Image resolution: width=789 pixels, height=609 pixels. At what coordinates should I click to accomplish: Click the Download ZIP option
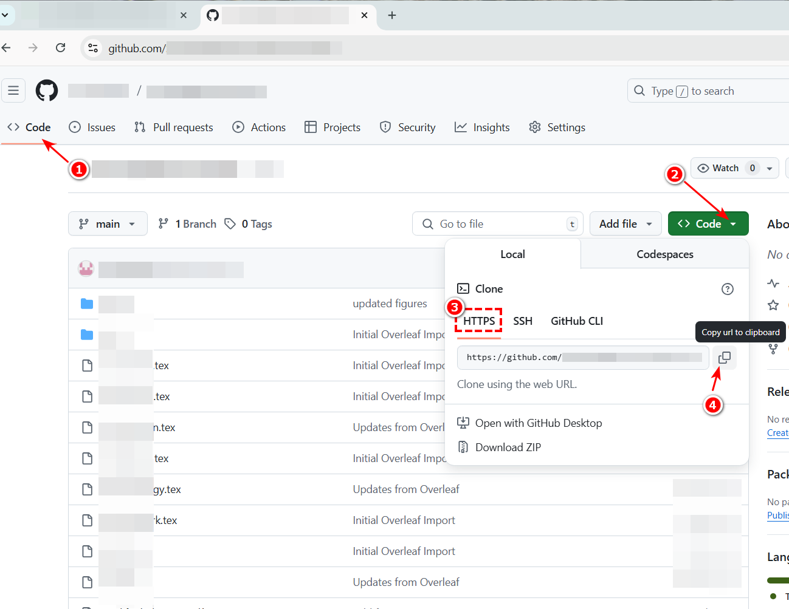507,447
